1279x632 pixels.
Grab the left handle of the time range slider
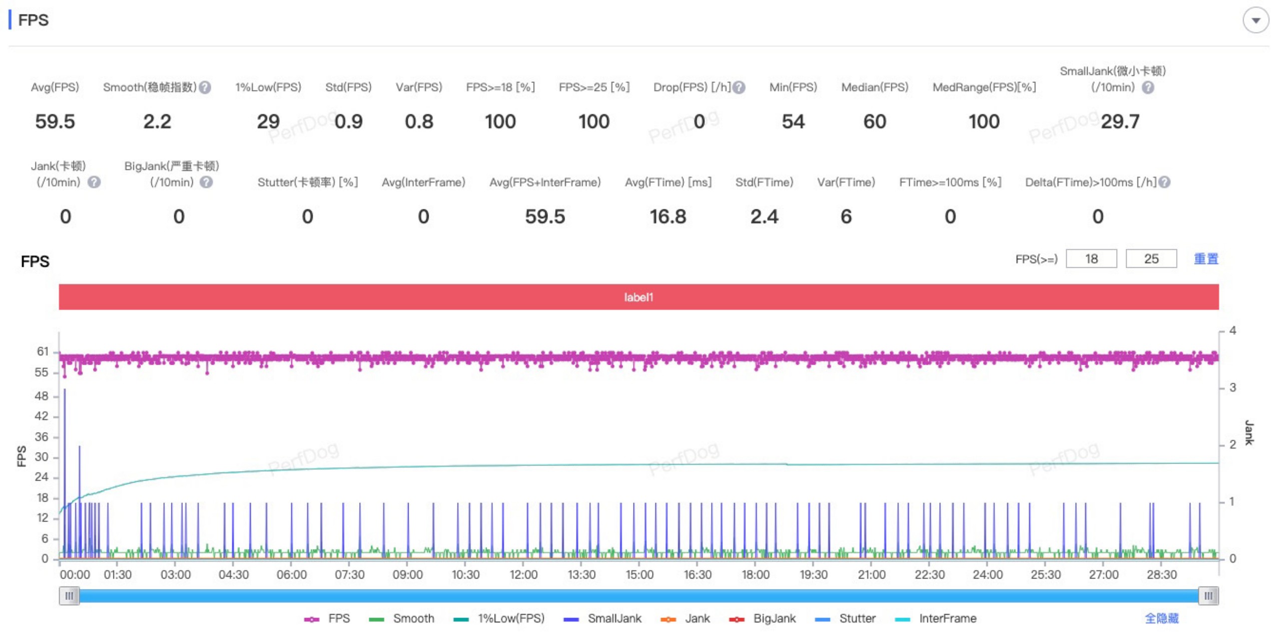[69, 596]
